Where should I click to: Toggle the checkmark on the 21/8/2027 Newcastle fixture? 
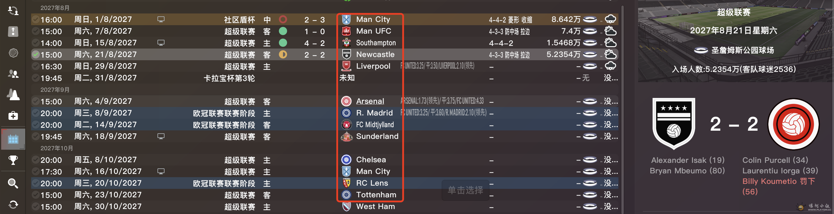pyautogui.click(x=35, y=55)
